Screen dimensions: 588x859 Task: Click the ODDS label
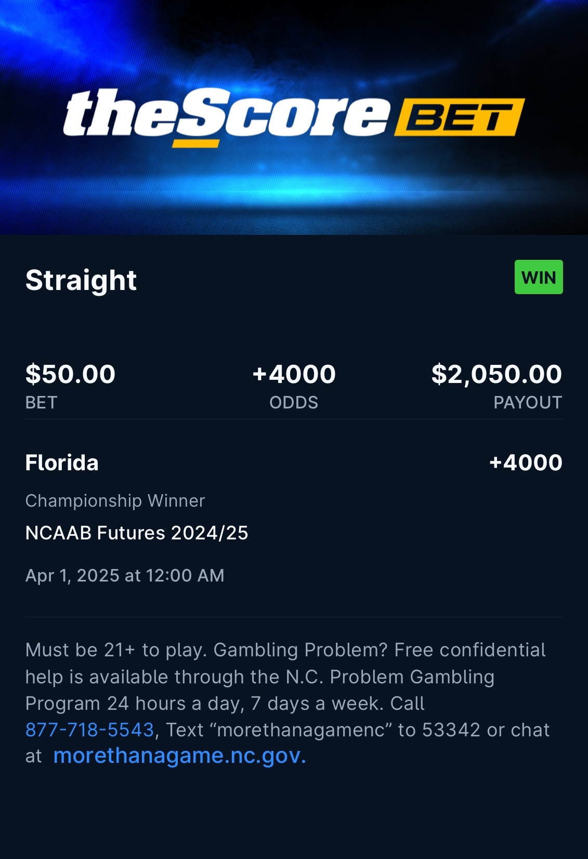click(294, 403)
